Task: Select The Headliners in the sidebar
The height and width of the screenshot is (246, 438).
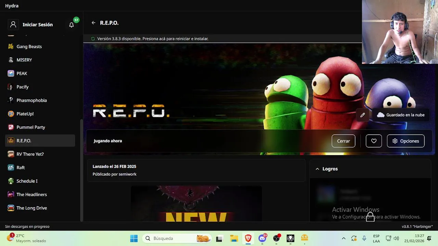Action: pos(40,194)
